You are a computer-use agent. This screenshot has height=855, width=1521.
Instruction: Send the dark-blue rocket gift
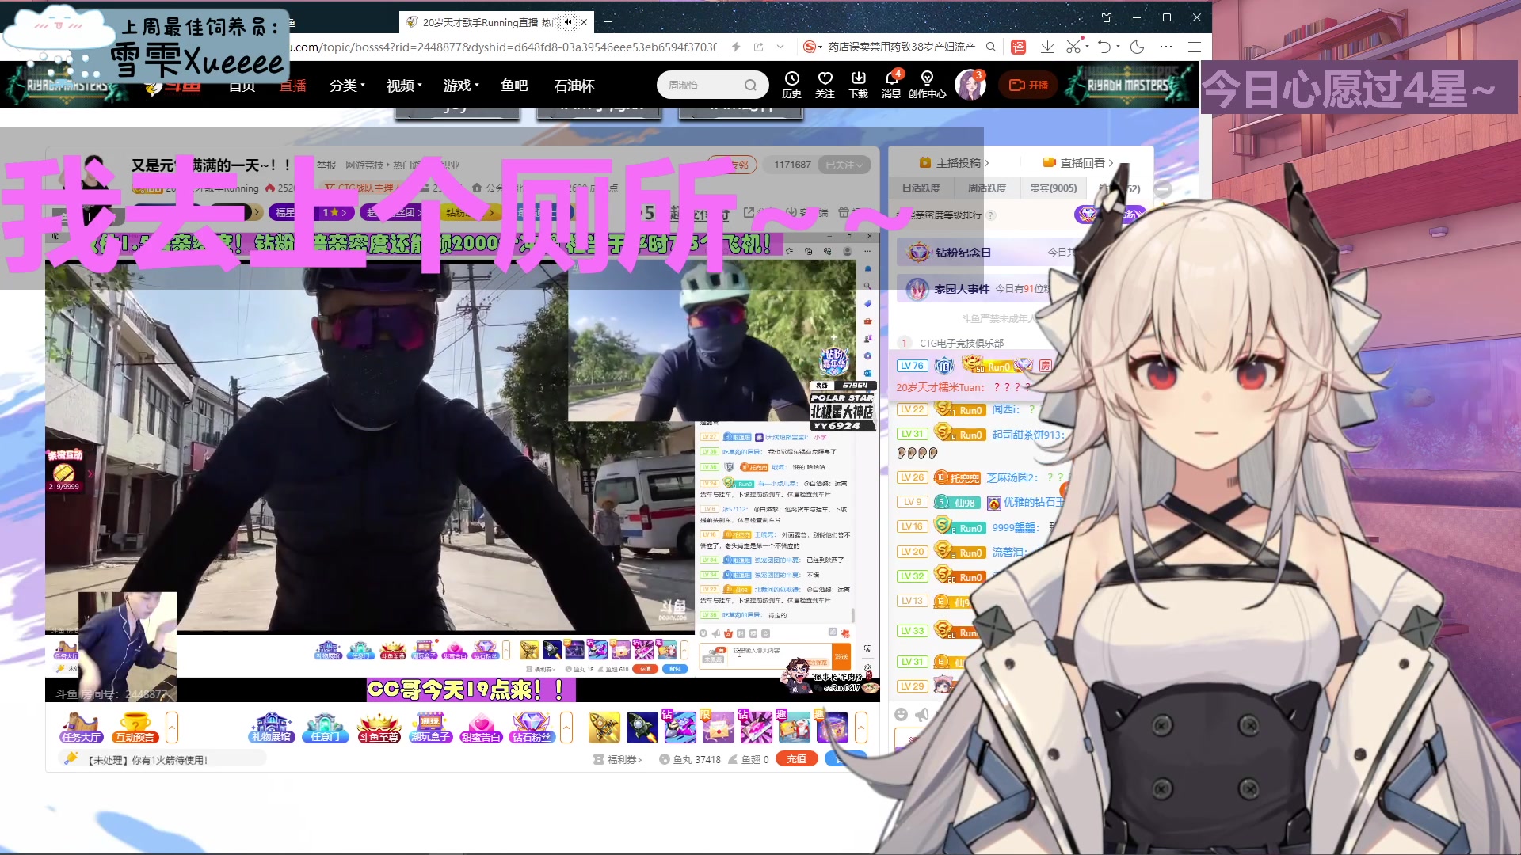pyautogui.click(x=642, y=728)
